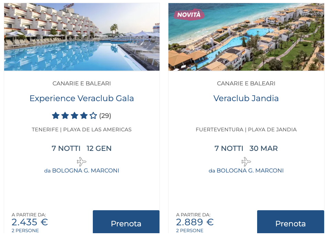330x238 pixels.
Task: Select da BOLOGNA G. MARCONI under Jandia
Action: pos(246,170)
